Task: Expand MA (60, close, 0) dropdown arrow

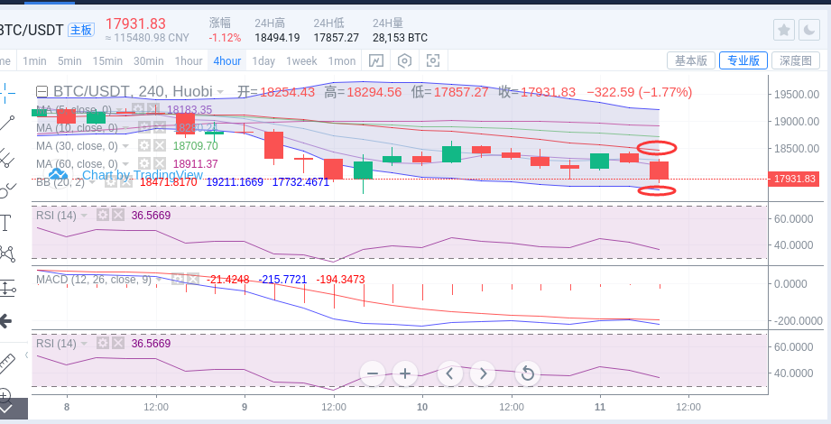Action: 126,164
